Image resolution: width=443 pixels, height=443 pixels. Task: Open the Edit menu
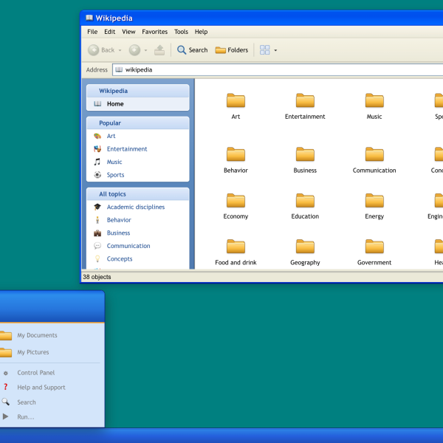[109, 32]
